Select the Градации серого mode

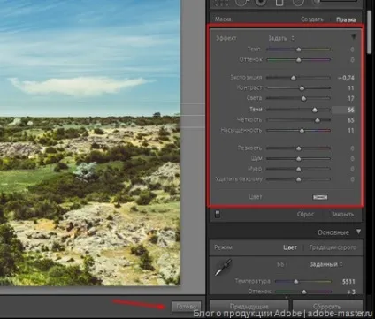(333, 247)
